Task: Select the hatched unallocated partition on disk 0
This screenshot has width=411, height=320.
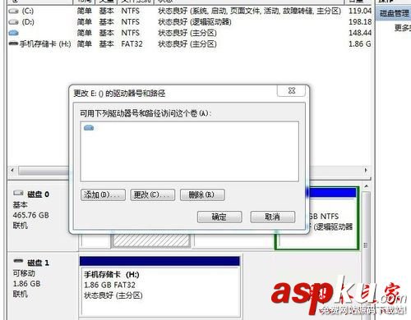Action: (151, 240)
